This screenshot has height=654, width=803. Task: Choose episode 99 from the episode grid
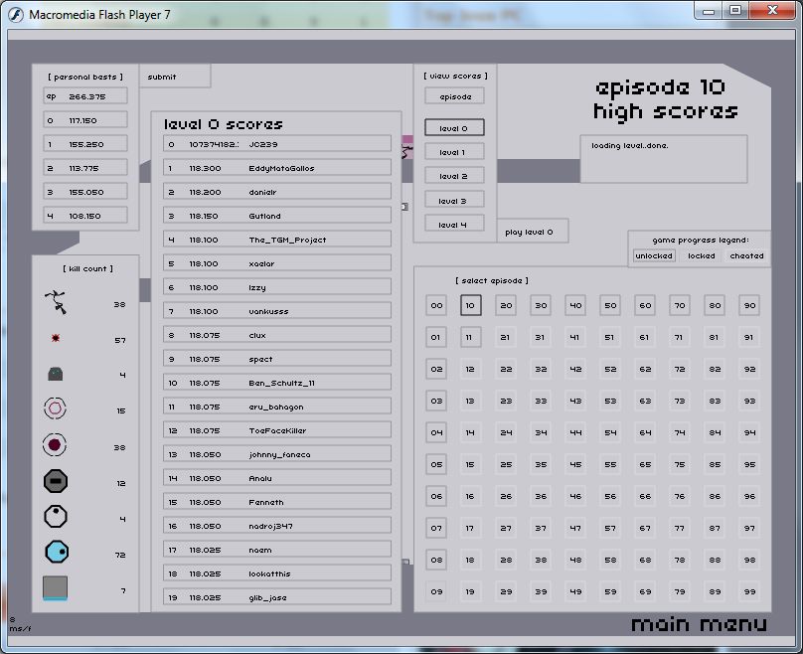[749, 591]
